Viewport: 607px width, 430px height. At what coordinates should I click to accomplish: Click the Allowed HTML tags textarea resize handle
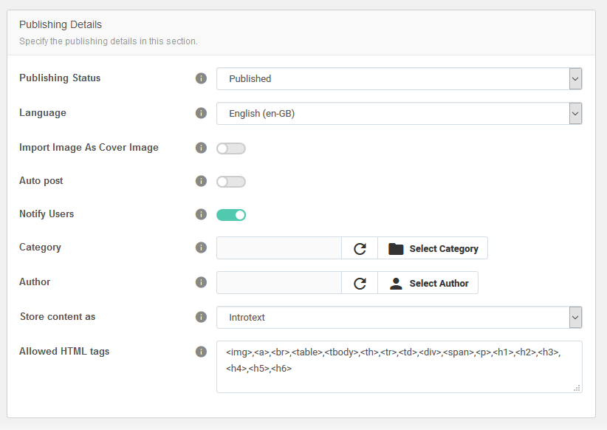pos(577,388)
